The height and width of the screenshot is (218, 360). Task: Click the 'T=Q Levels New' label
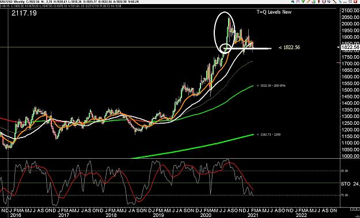coord(274,12)
